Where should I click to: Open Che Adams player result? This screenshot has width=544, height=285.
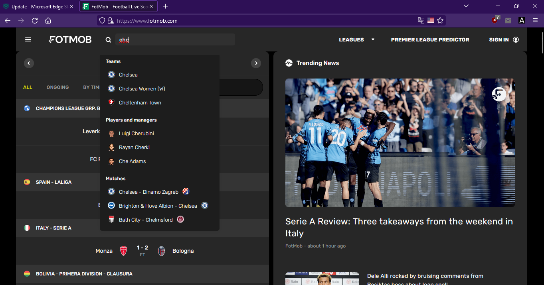coord(160,161)
